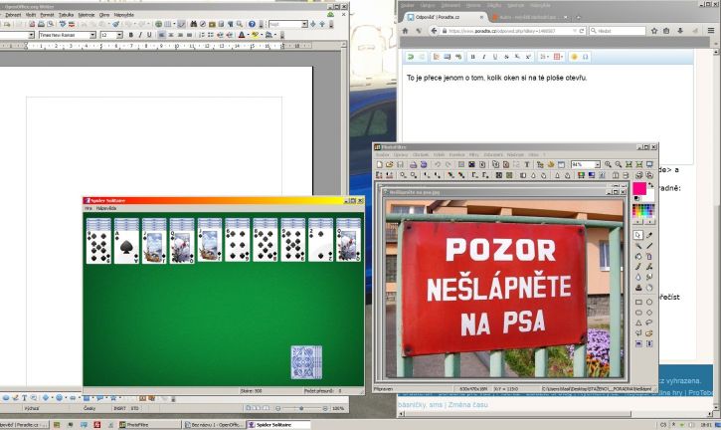Pick the pink foreground color swatch in PhotoFiltre
721x430 pixels.
coord(639,188)
